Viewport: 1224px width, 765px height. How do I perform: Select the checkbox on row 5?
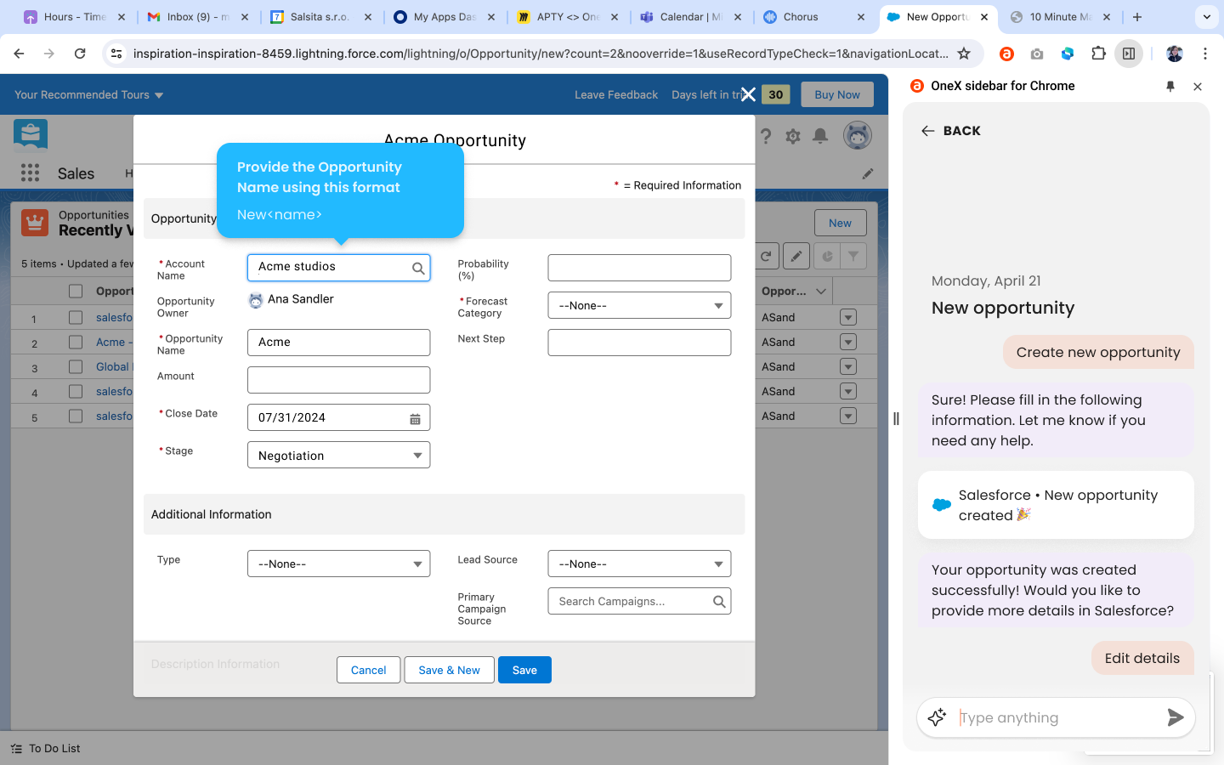point(76,416)
